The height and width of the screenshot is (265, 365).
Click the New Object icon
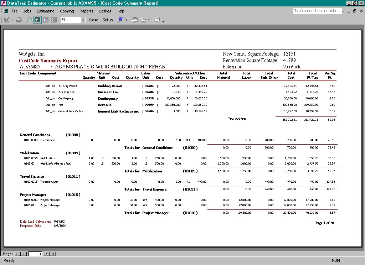[143, 20]
